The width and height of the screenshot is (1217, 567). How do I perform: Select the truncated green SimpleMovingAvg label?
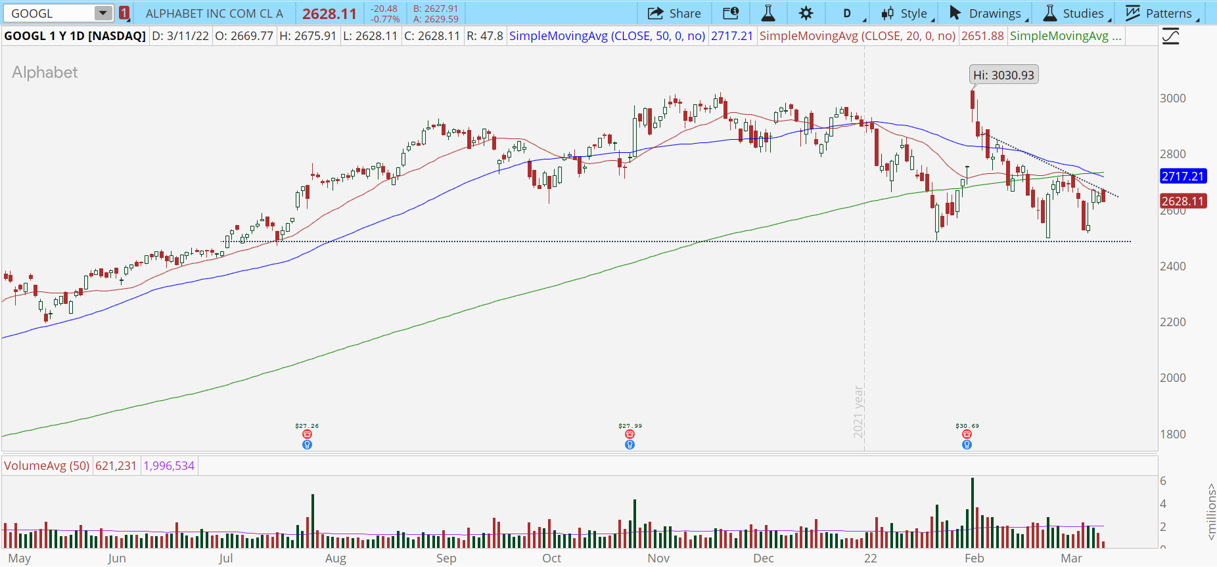pos(1065,36)
